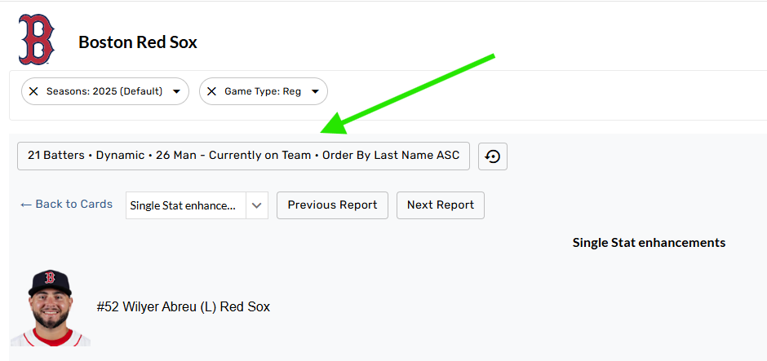Click the Seasons: 2025 (Default) chip label
The width and height of the screenshot is (767, 361).
104,91
